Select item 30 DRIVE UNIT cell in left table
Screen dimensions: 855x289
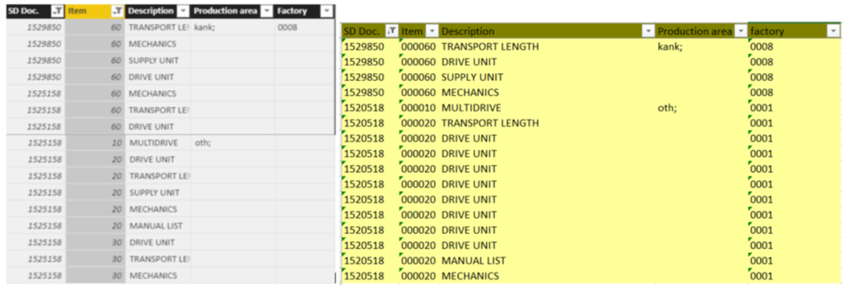pyautogui.click(x=158, y=242)
